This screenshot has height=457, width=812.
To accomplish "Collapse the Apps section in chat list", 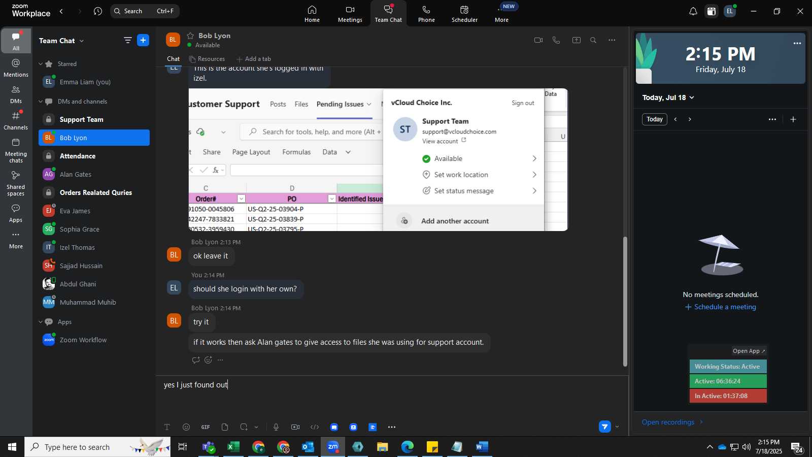I will 41,322.
